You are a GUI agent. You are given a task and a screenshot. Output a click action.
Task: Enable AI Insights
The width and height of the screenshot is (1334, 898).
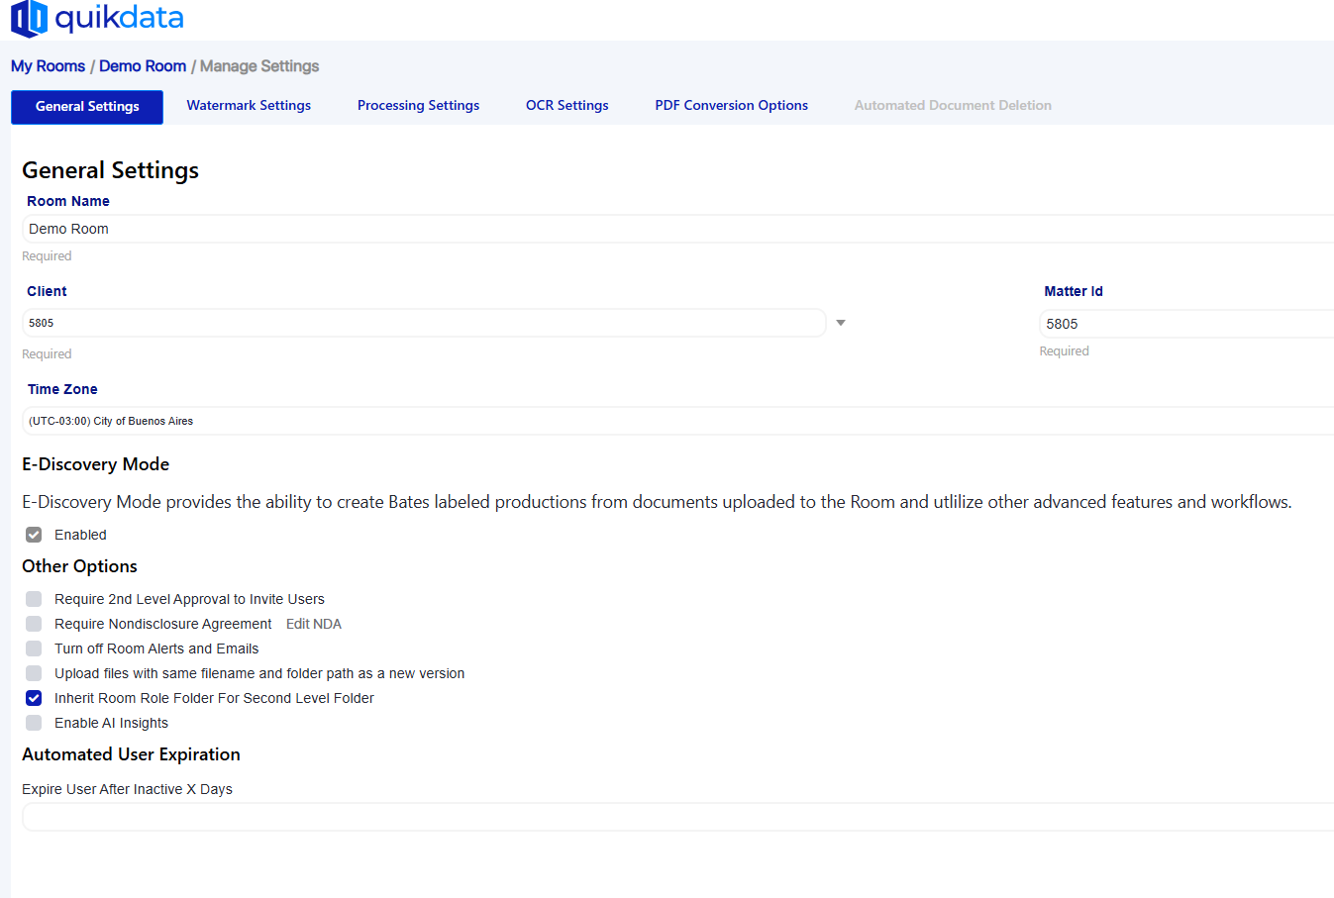tap(33, 722)
